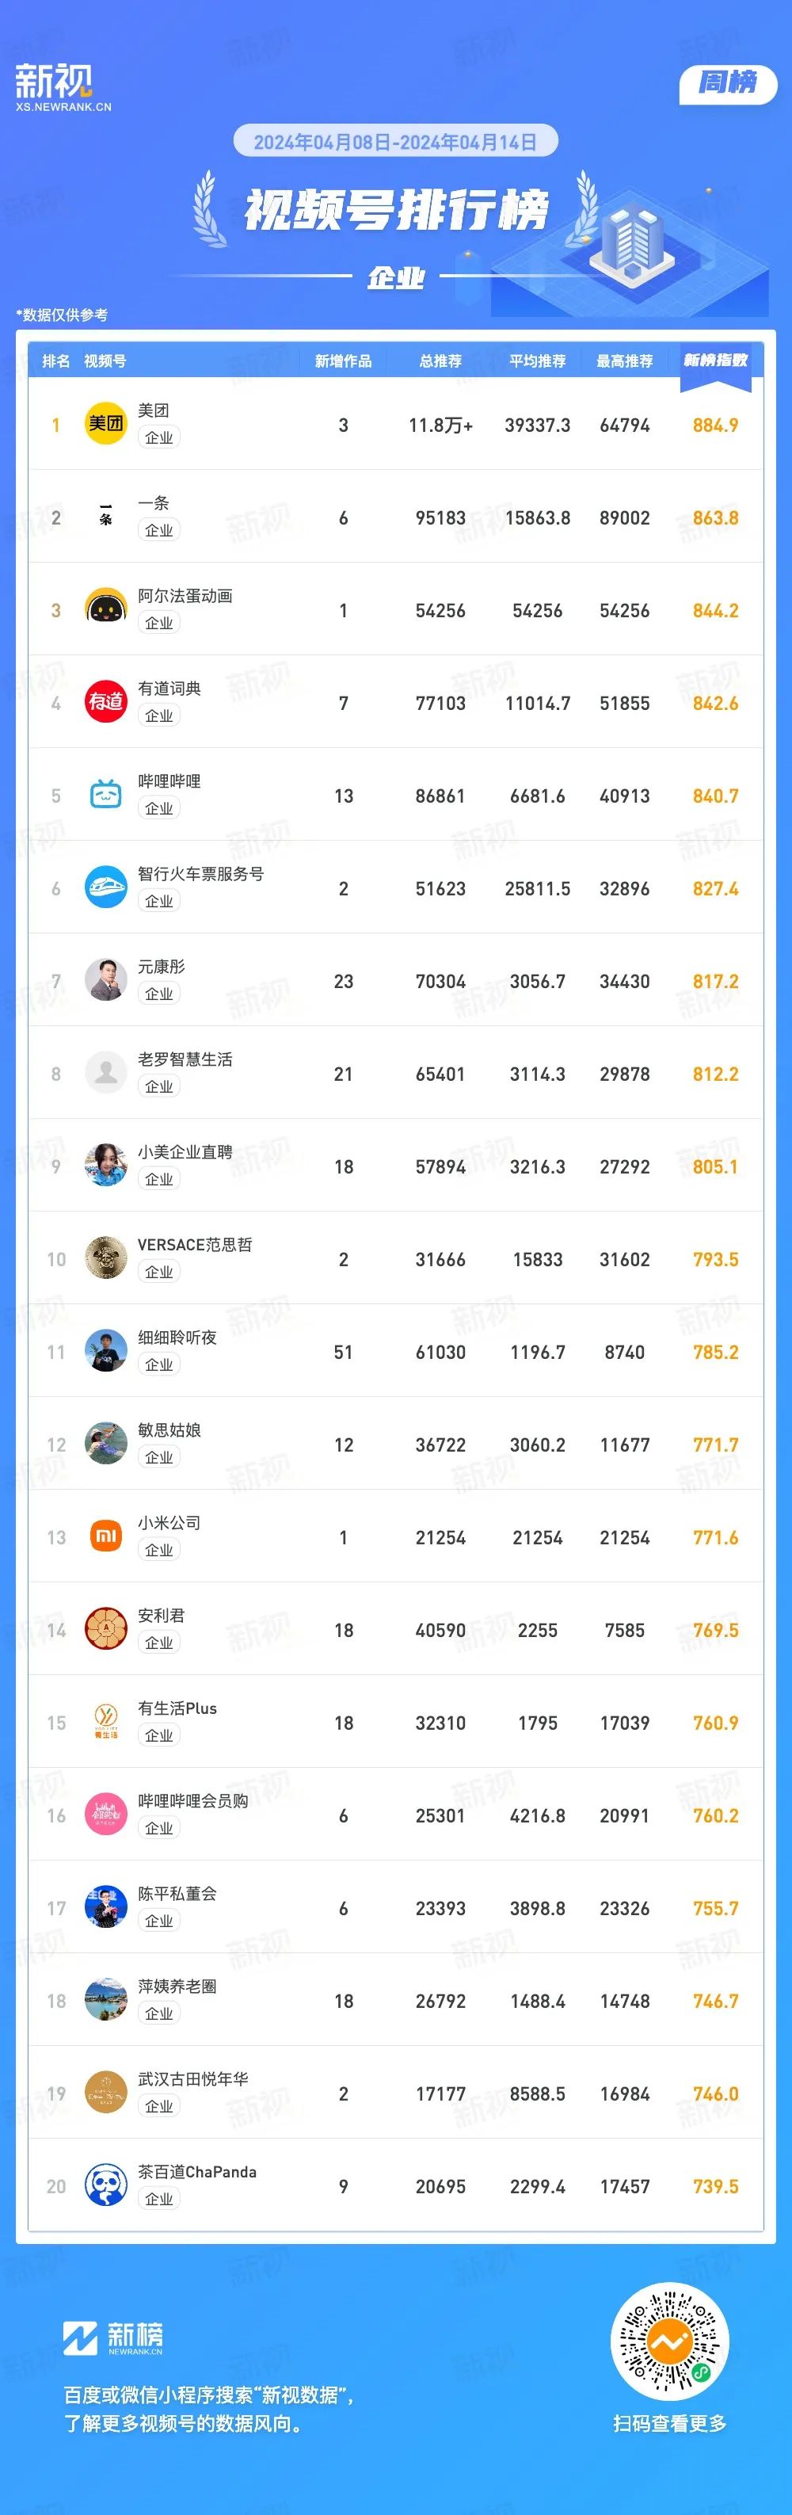This screenshot has width=792, height=2515.
Task: Open the 有道词典 red logo avatar
Action: [x=105, y=702]
